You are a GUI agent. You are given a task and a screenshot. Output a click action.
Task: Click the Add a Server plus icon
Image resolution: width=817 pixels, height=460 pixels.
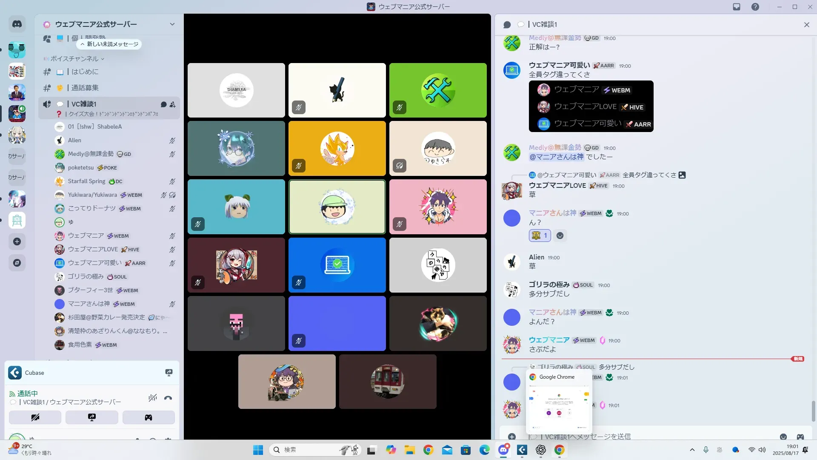pyautogui.click(x=17, y=241)
